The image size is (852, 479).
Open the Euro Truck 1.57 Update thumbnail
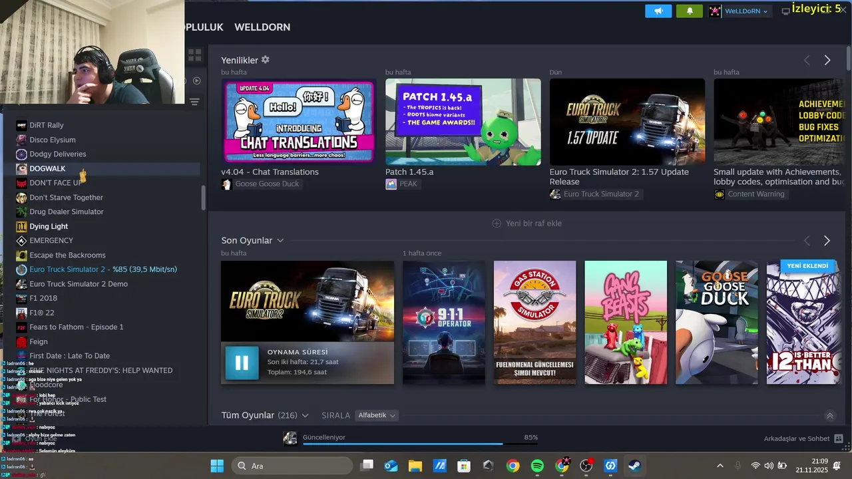click(627, 122)
